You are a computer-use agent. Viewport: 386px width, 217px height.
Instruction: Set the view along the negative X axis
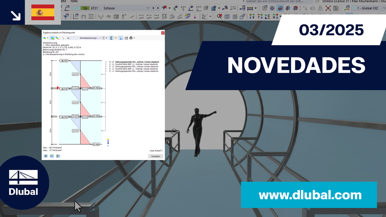[275, 17]
